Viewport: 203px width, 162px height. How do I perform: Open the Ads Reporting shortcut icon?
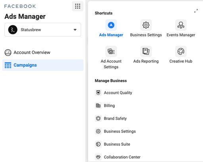tap(146, 51)
